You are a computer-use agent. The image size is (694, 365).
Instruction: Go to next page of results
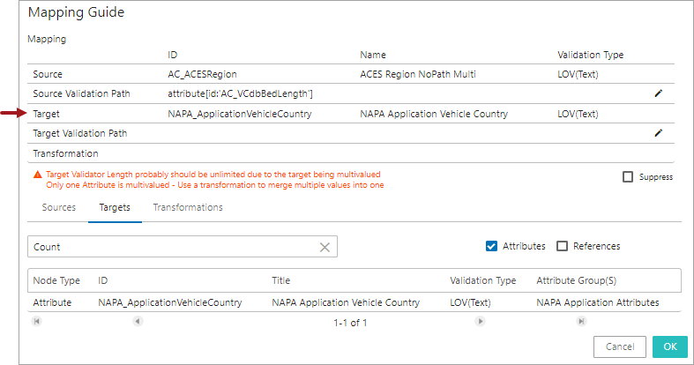click(x=480, y=322)
